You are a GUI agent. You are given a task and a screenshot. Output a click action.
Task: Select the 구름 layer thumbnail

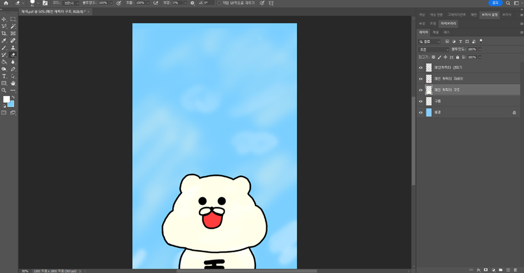coord(429,101)
